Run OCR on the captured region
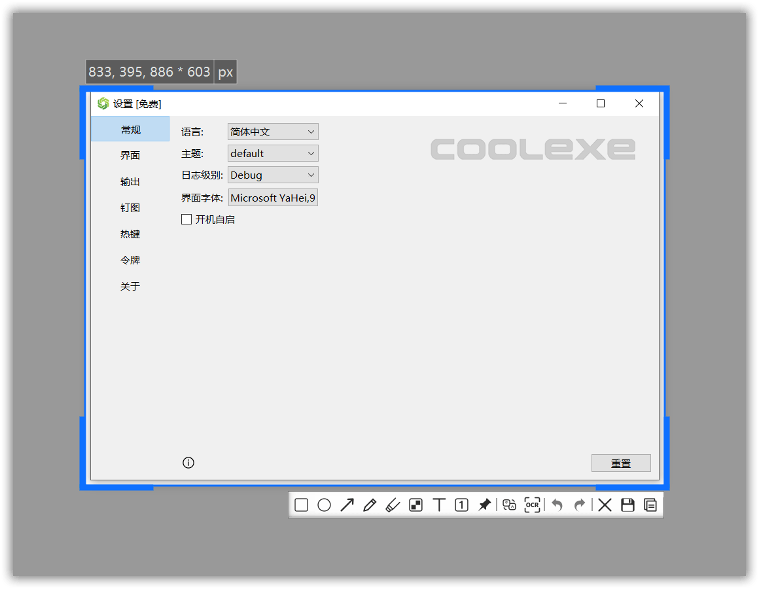This screenshot has width=759, height=589. point(532,505)
